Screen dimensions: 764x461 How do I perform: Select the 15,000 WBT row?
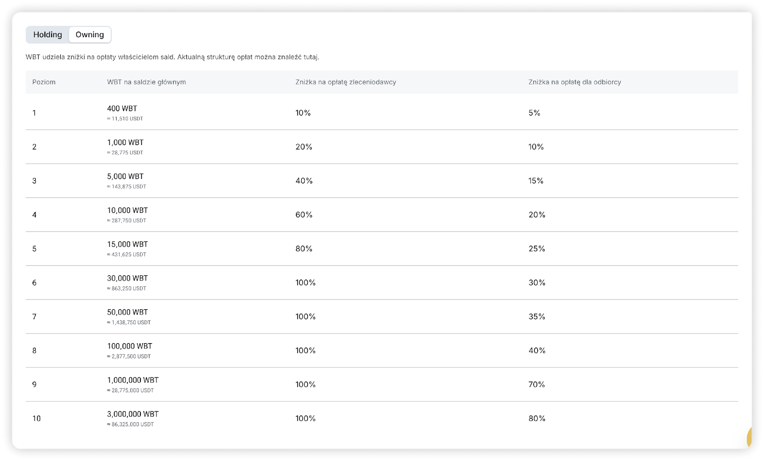click(127, 244)
